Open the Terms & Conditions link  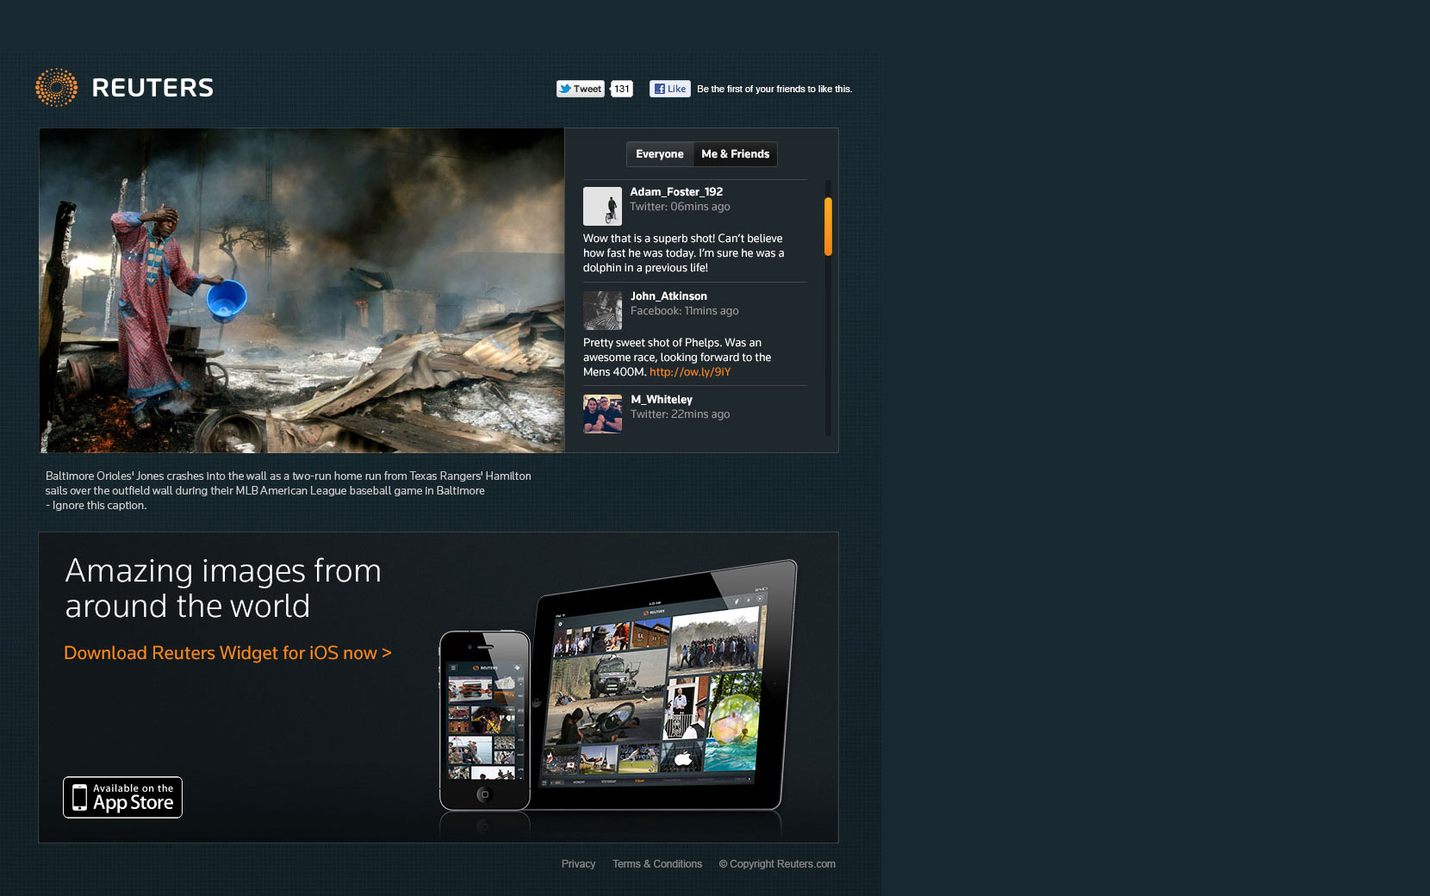pyautogui.click(x=657, y=864)
